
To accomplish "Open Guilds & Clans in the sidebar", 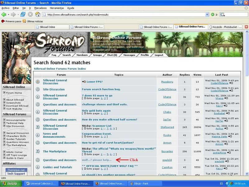I will 15,158.
